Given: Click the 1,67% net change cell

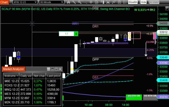Looking at the screenshot, I should pyautogui.click(x=39, y=85).
